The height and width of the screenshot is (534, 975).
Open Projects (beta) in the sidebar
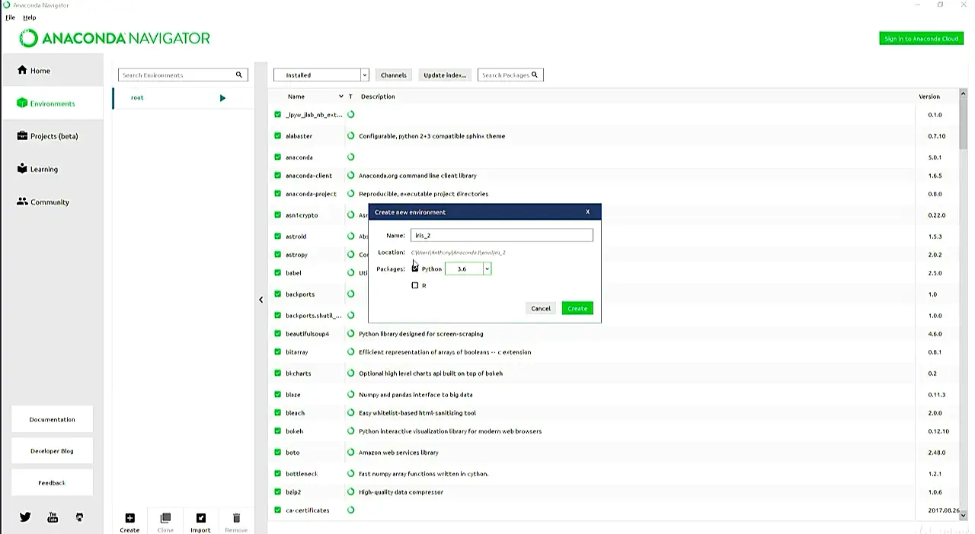pyautogui.click(x=52, y=136)
